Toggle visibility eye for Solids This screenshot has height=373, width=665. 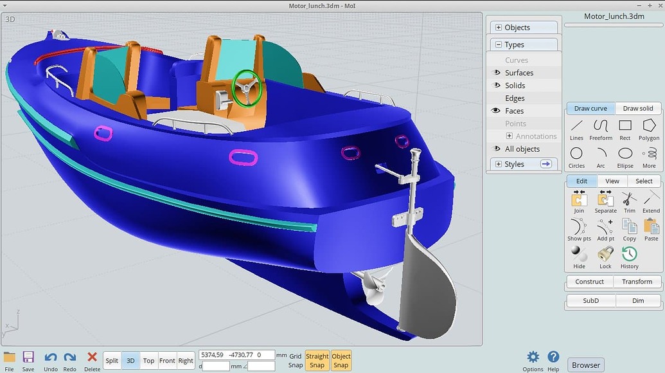pos(496,86)
